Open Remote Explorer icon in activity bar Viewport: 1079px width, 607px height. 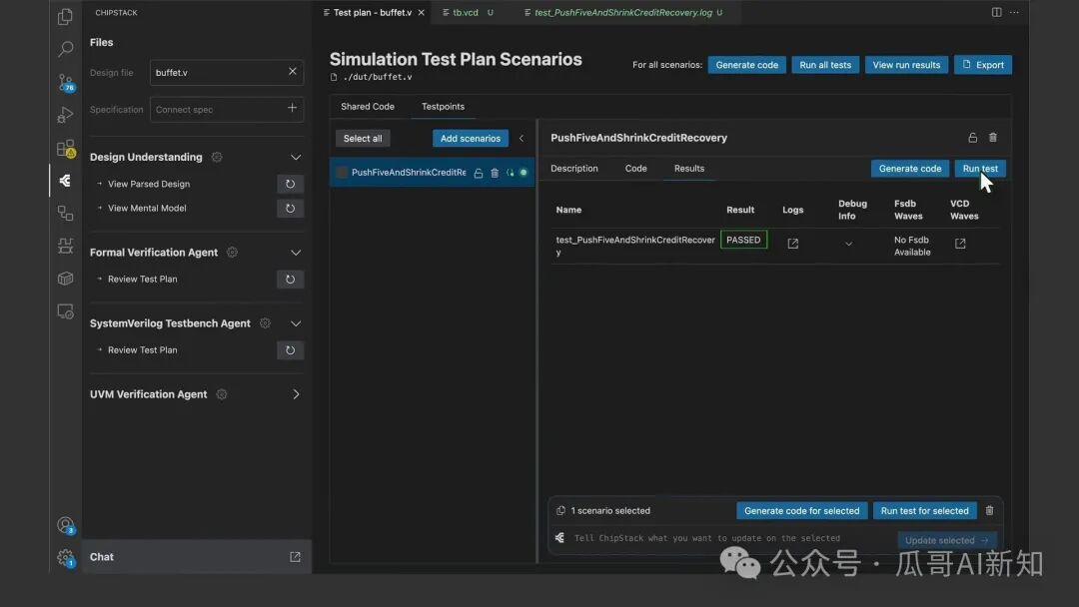(x=65, y=311)
